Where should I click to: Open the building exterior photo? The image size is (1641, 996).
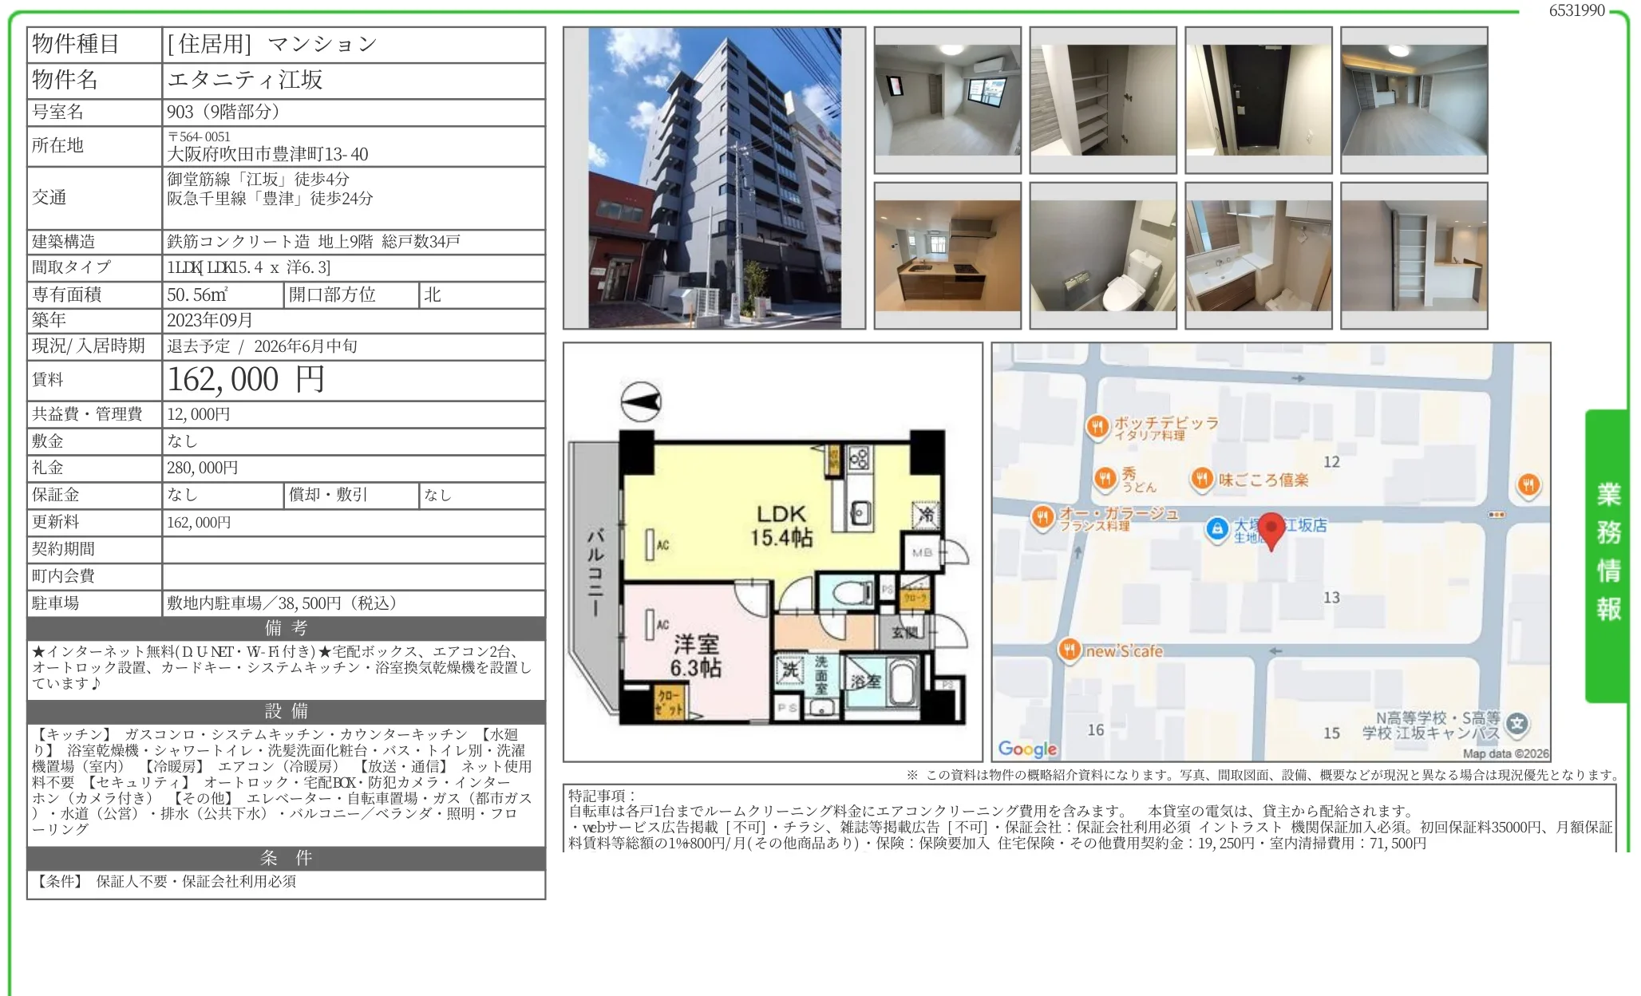pyautogui.click(x=714, y=178)
